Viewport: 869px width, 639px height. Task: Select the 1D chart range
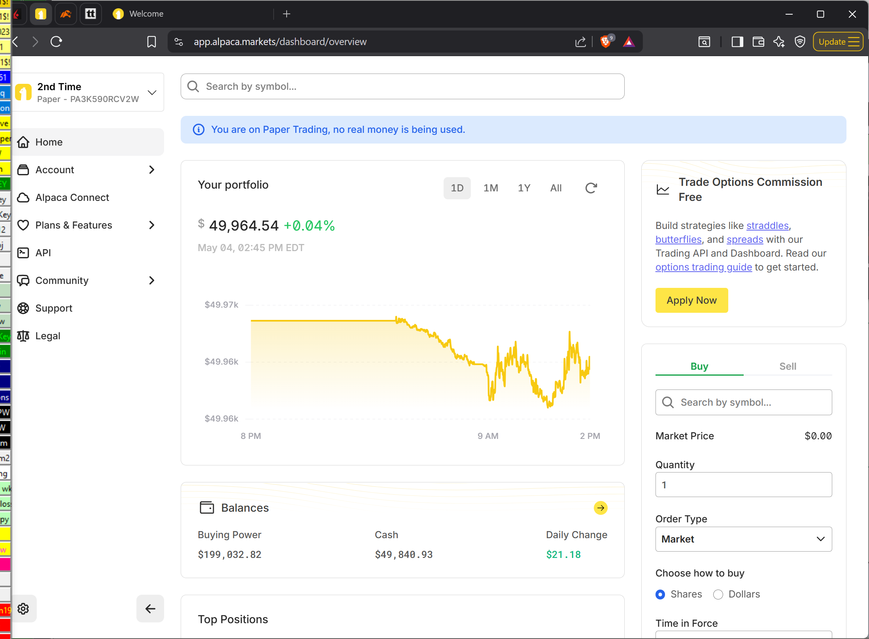pos(457,188)
